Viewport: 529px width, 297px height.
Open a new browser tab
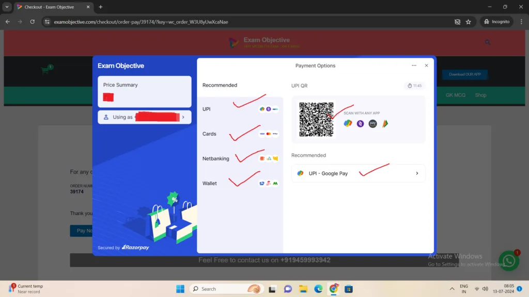pos(101,7)
